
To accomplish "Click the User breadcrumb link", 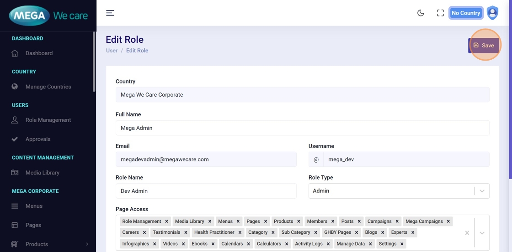I will pyautogui.click(x=112, y=51).
